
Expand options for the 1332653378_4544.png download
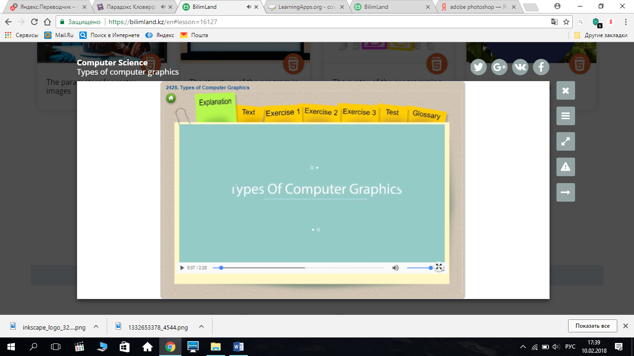(x=201, y=327)
